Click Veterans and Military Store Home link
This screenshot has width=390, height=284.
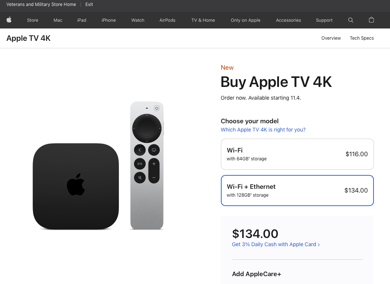(41, 4)
